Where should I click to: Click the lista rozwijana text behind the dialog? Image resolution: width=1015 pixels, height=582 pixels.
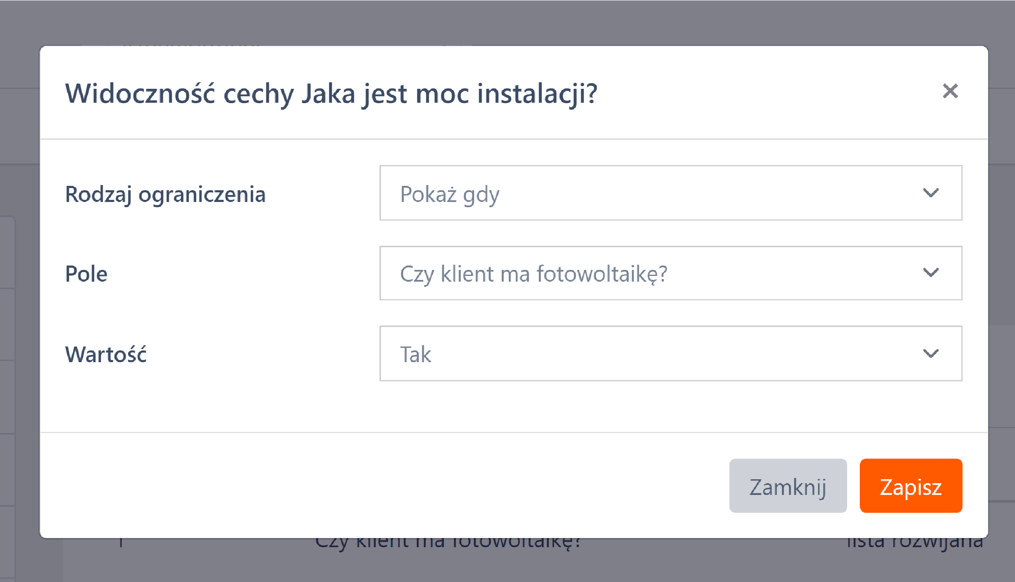point(915,544)
